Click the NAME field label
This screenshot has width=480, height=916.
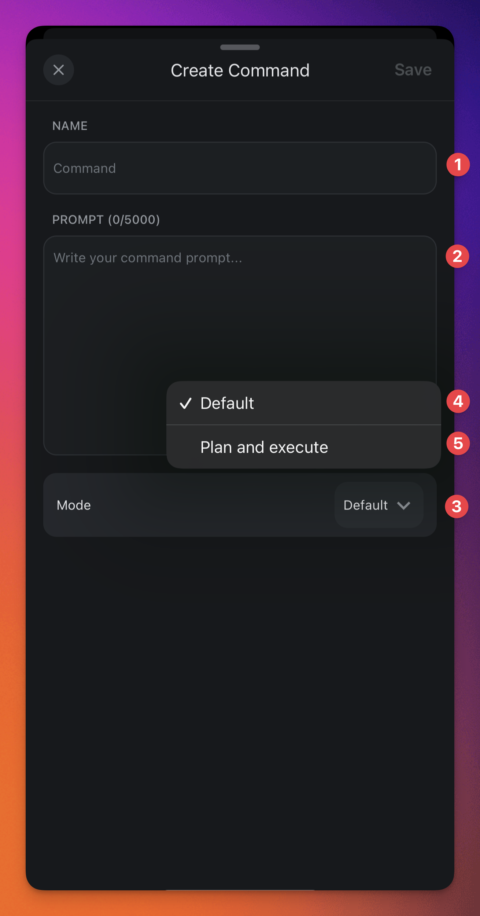pyautogui.click(x=70, y=126)
